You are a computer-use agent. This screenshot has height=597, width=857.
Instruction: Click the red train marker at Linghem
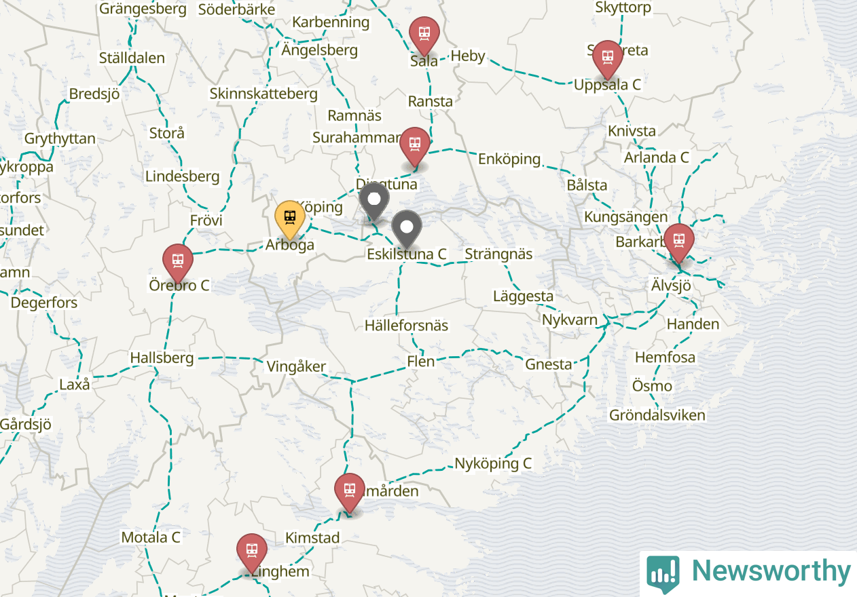252,553
